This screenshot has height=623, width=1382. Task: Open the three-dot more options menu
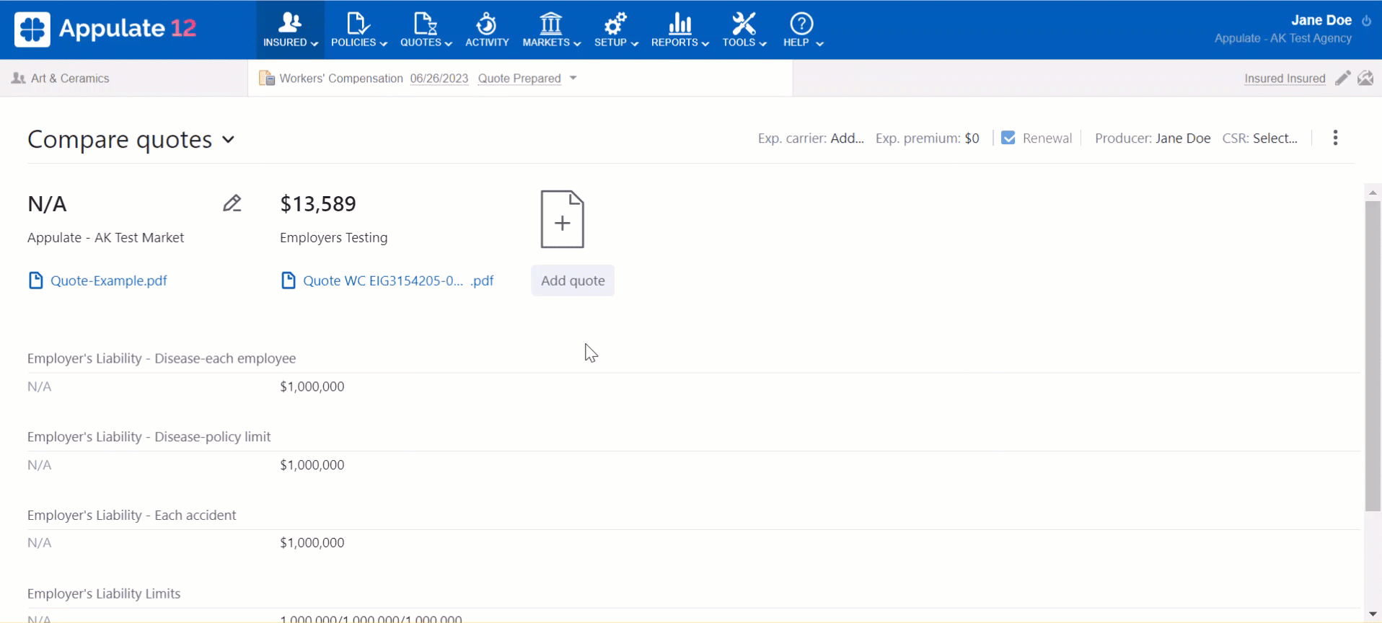tap(1335, 138)
